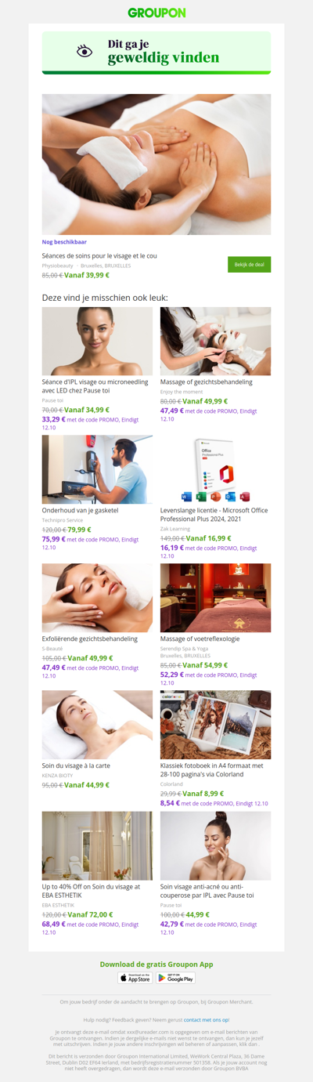This screenshot has width=313, height=1082.
Task: Click the 'Dit ga je geweldig vinden' banner
Action: click(x=156, y=52)
